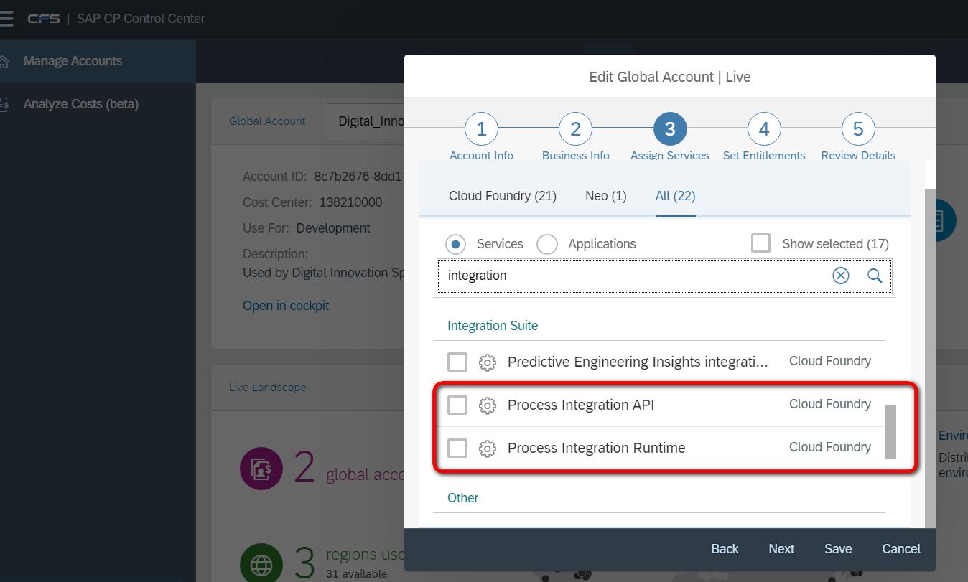Go to step 4 Set Entitlements

[x=764, y=129]
